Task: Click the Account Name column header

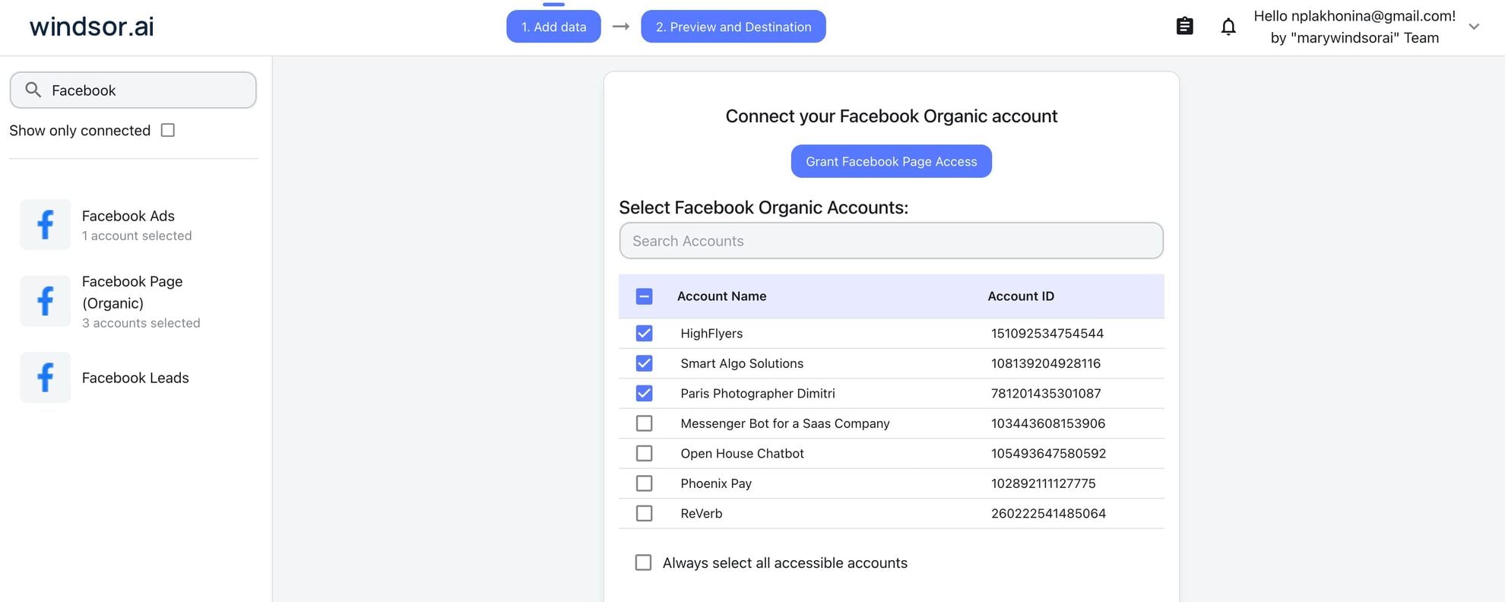Action: coord(721,296)
